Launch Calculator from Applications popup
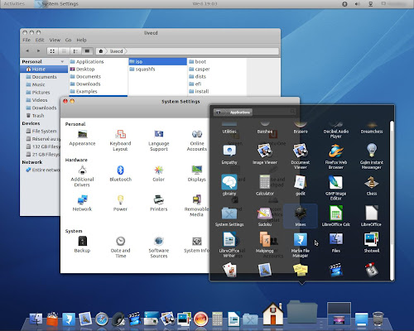 point(265,185)
